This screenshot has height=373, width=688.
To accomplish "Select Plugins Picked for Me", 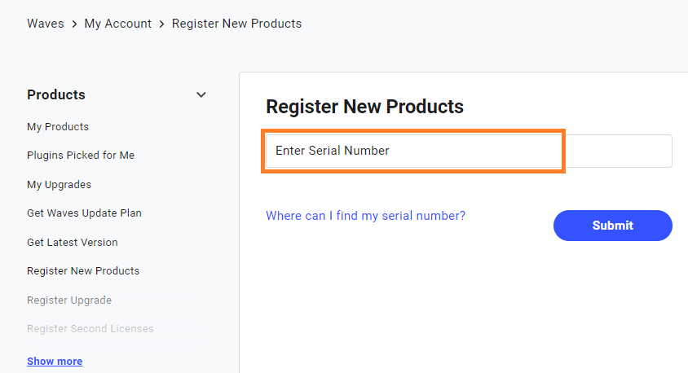I will (x=81, y=155).
